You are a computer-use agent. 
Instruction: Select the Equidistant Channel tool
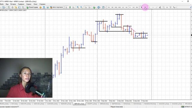[160, 7]
